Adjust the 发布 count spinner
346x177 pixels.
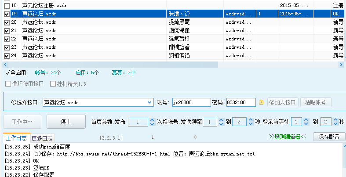click(152, 122)
